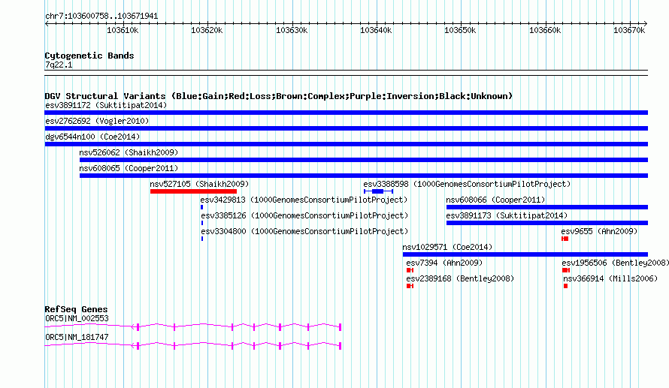669x388 pixels.
Task: Click the esv3891173 (Suktitipat2014) blue bar
Action: point(547,223)
